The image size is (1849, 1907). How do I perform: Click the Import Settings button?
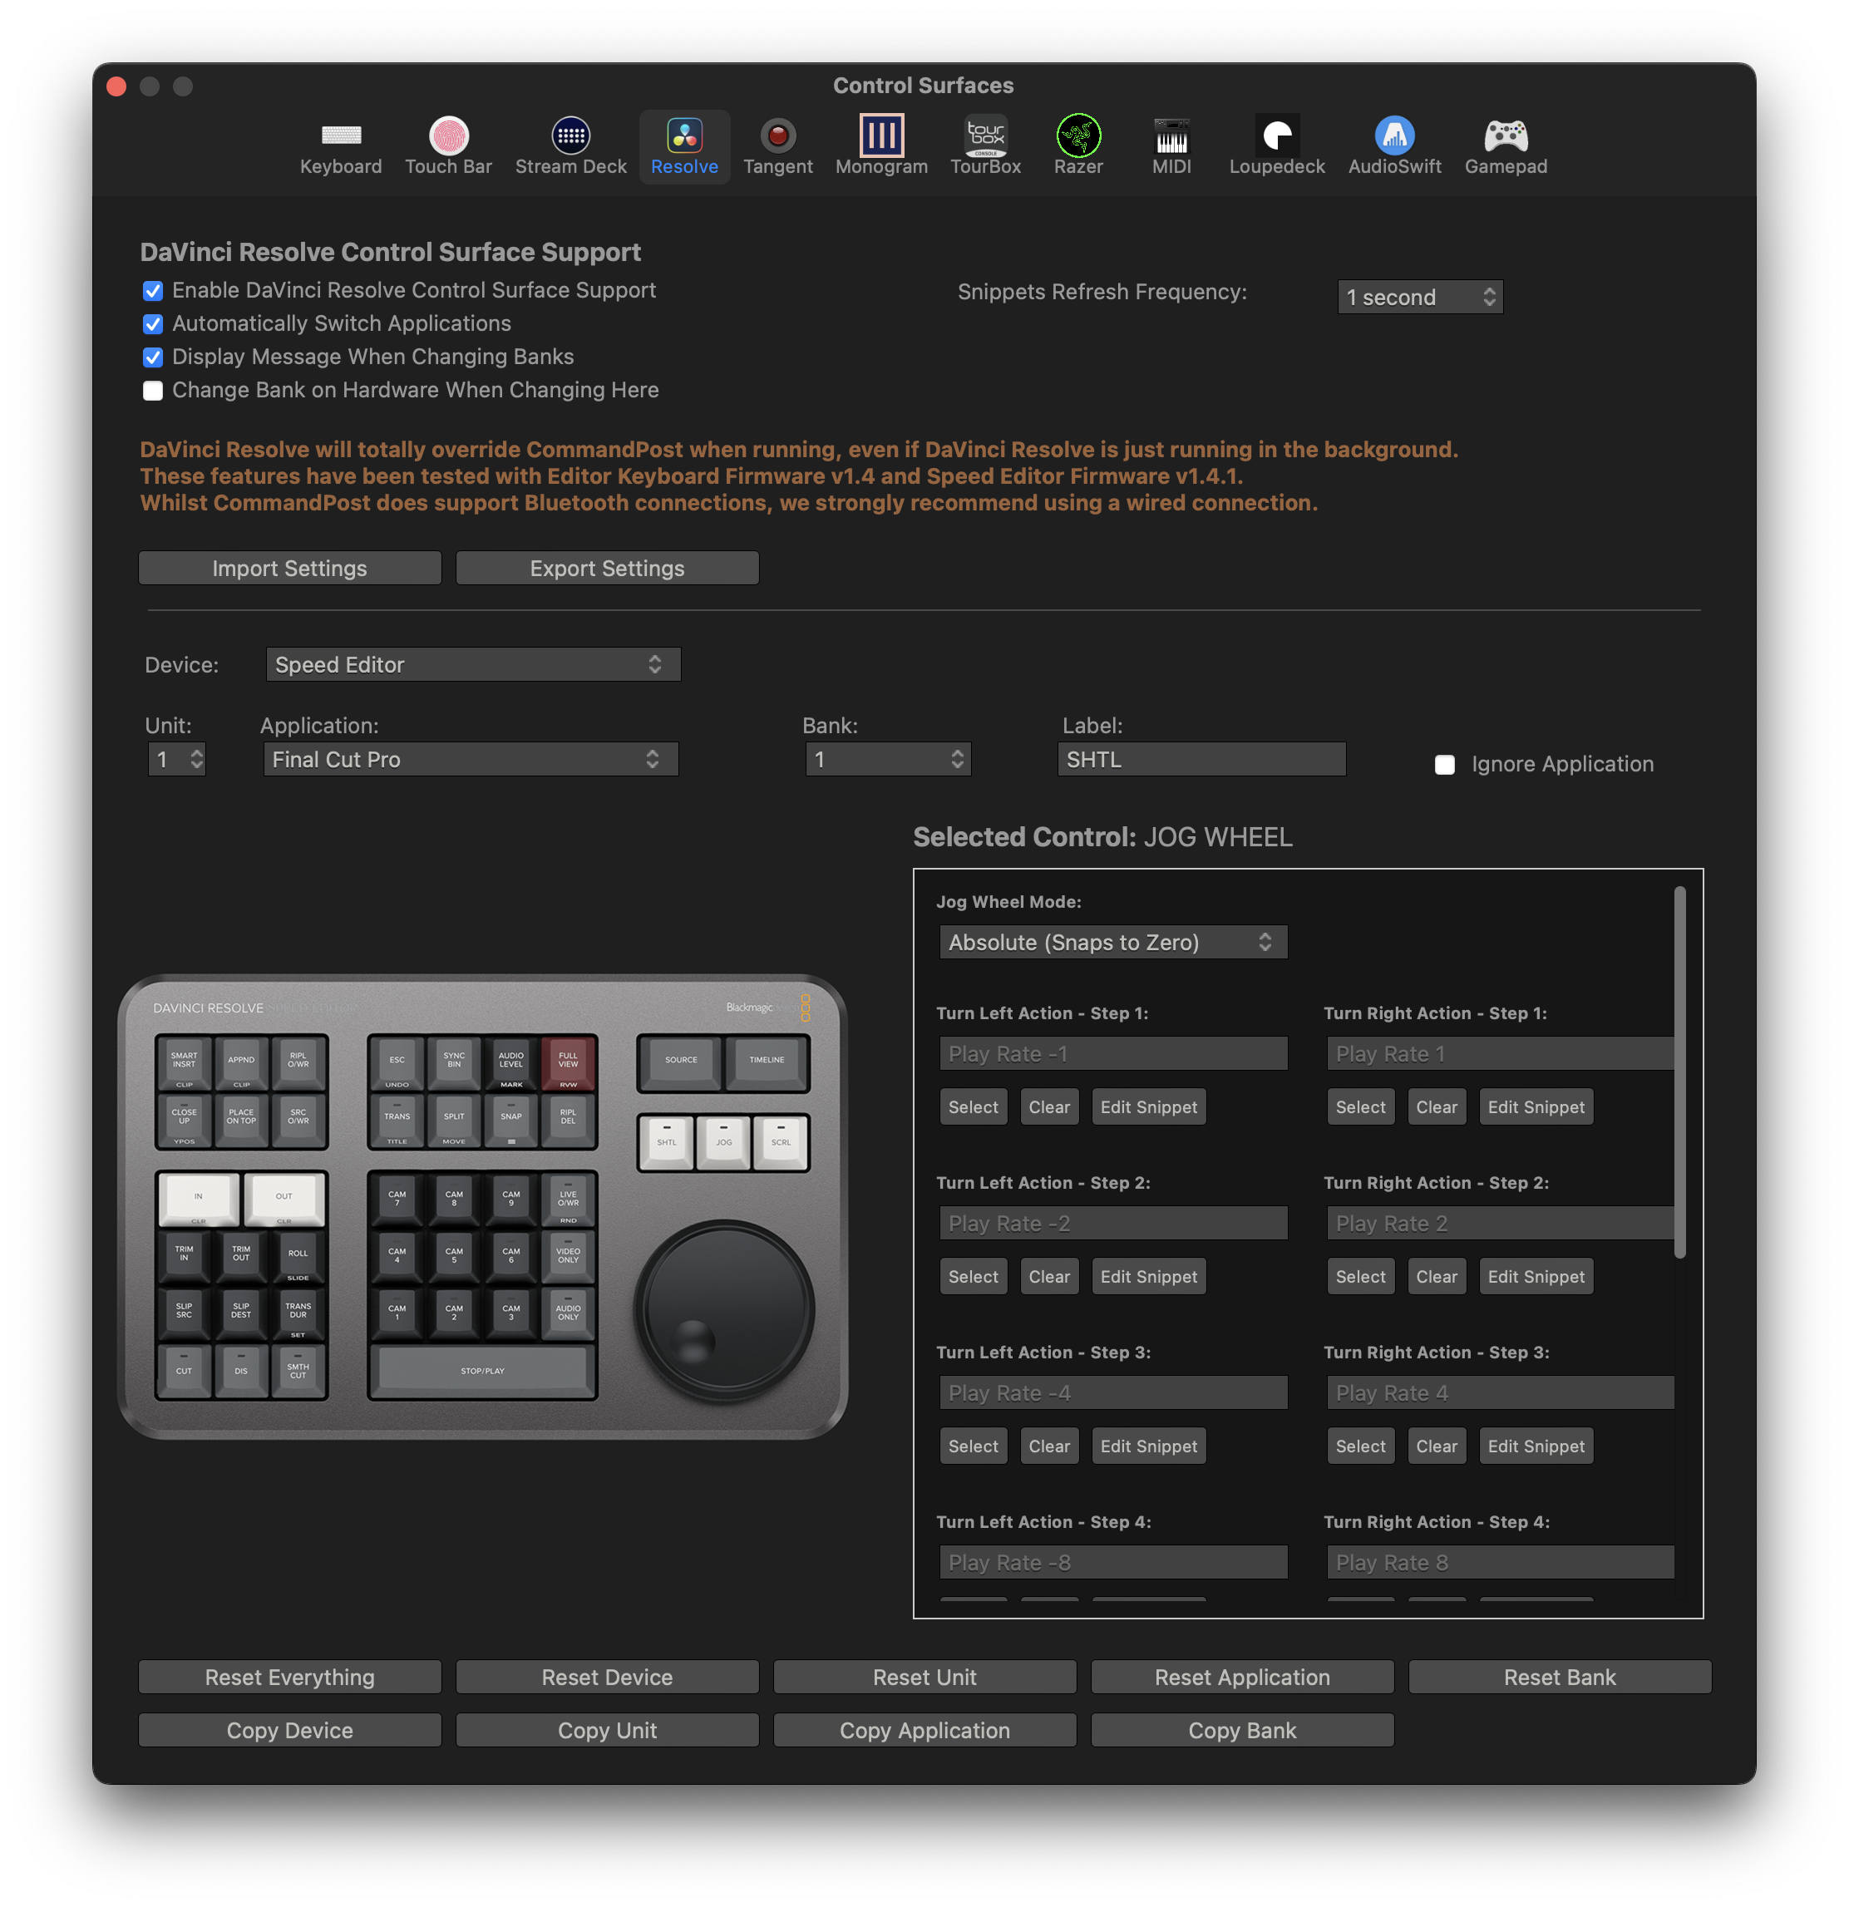click(x=288, y=569)
